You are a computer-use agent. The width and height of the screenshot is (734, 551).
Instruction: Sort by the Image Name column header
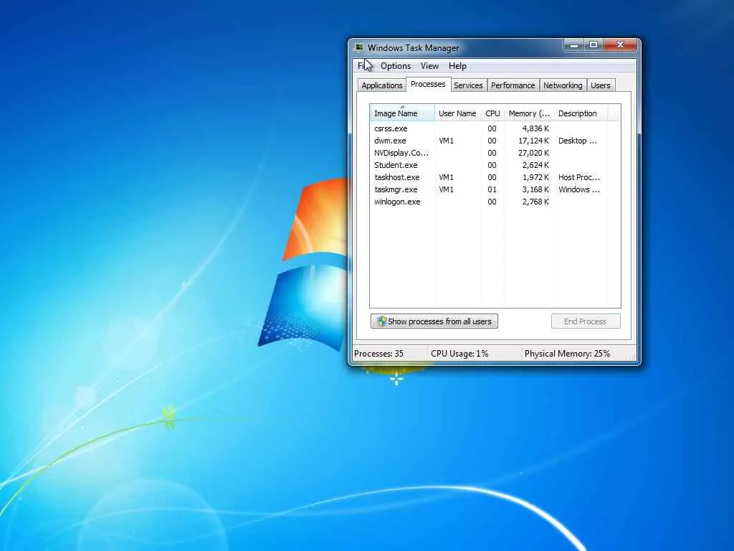pos(402,113)
